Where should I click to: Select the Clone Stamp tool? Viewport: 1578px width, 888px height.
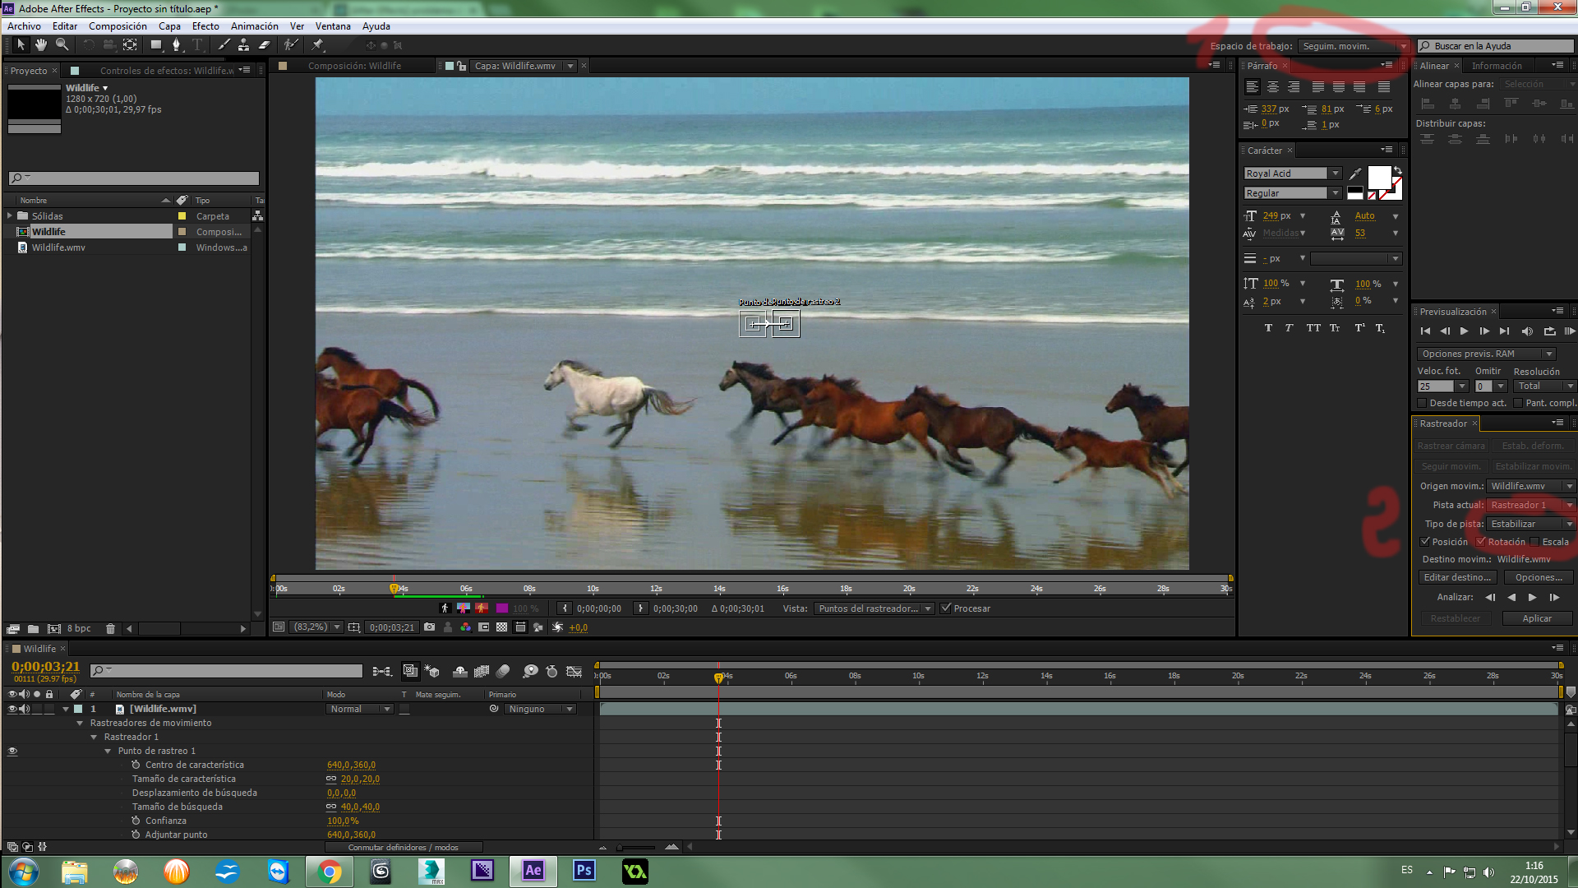pyautogui.click(x=244, y=45)
